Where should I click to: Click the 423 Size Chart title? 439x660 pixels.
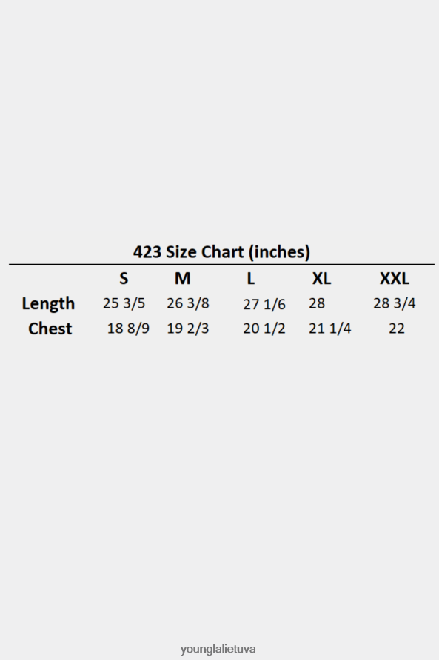click(221, 251)
